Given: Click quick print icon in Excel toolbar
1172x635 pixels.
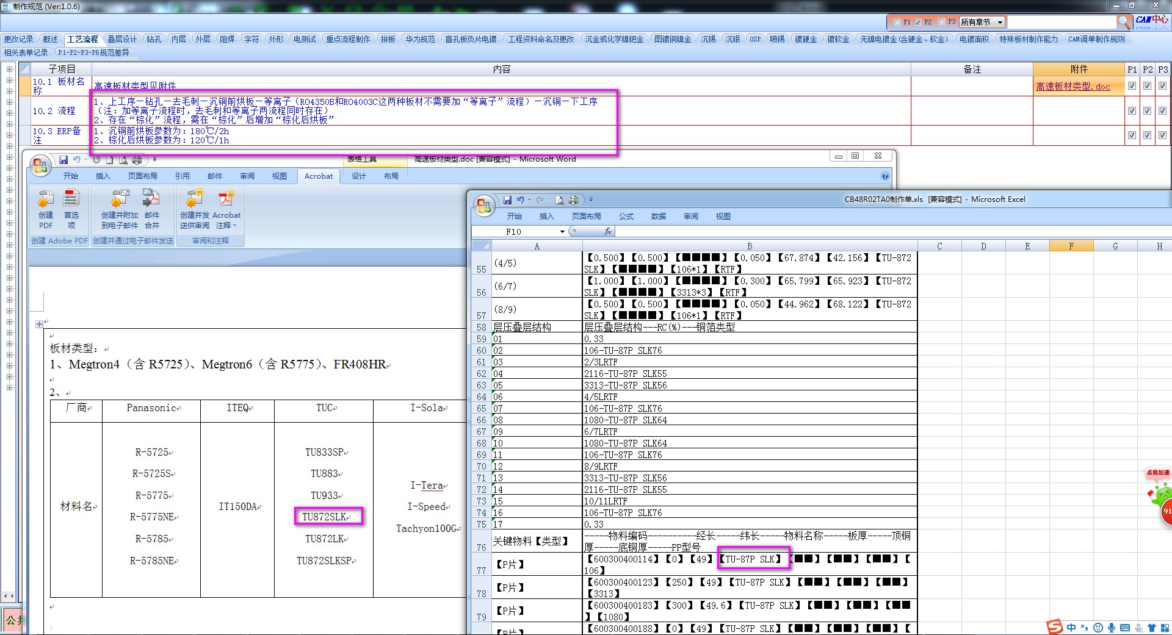Looking at the screenshot, I should 573,200.
